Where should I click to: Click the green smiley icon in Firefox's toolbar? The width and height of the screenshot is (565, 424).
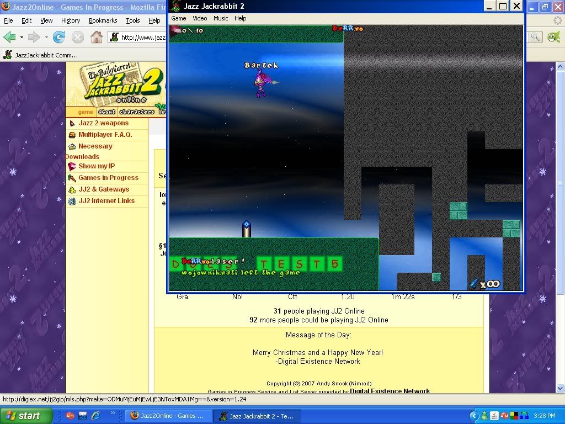tap(553, 37)
